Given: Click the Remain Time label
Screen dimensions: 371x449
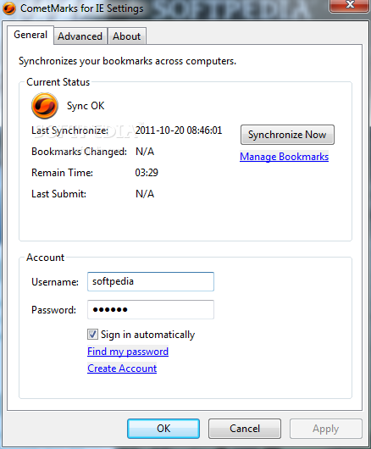Looking at the screenshot, I should click(63, 173).
